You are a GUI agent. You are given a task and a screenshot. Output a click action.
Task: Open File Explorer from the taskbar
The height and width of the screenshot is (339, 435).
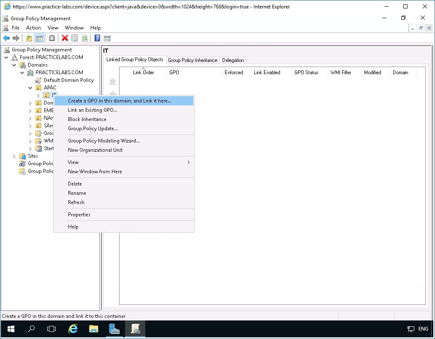93,329
